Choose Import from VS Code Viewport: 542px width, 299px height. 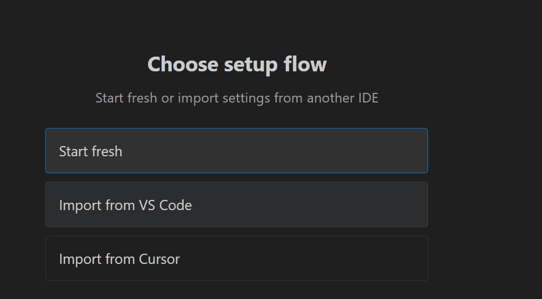click(236, 204)
